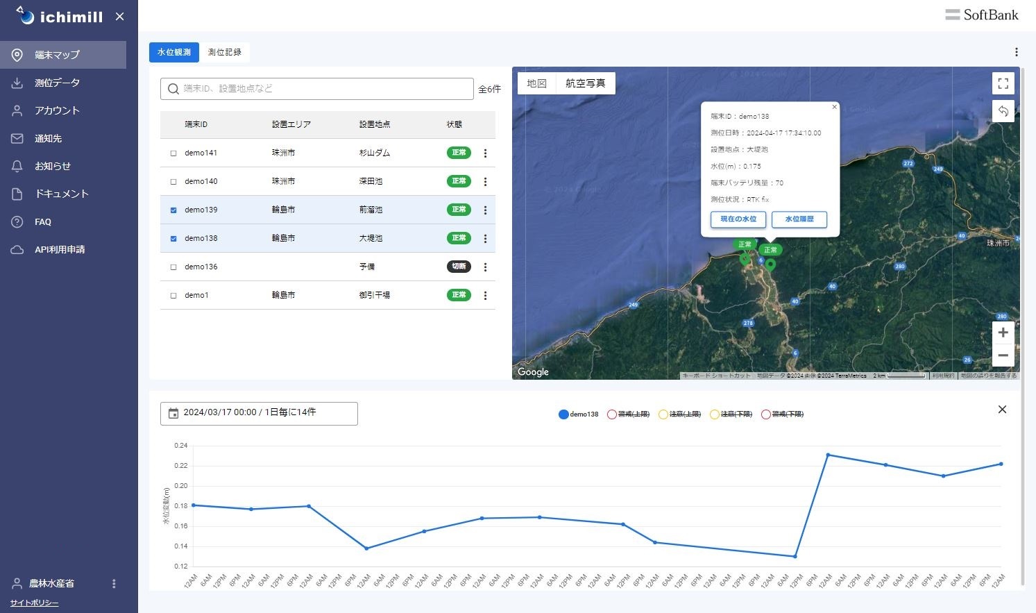Open the サイトポリシー link
1036x613 pixels.
click(x=34, y=603)
